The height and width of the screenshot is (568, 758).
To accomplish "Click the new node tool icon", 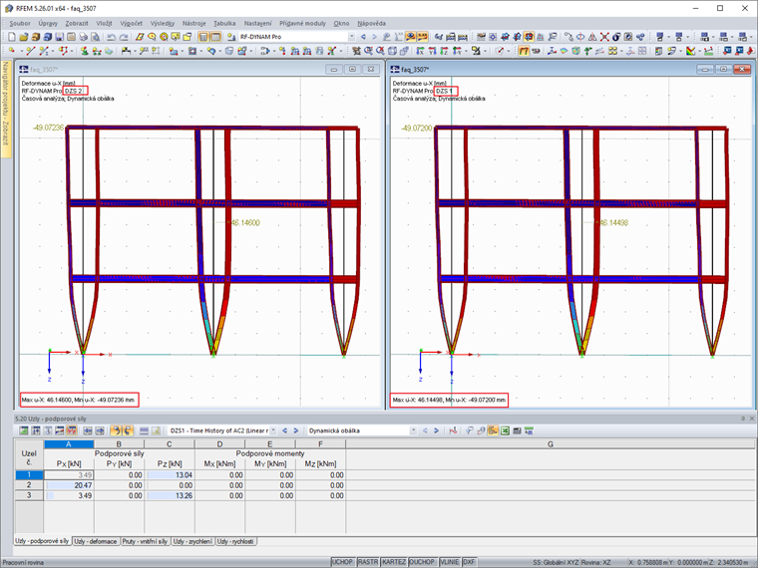I will (x=12, y=51).
